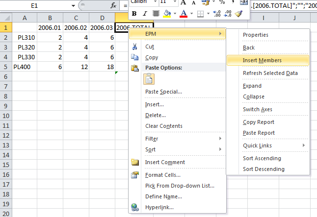
Task: Click the Paste Options clipboard icon
Action: pyautogui.click(x=134, y=68)
